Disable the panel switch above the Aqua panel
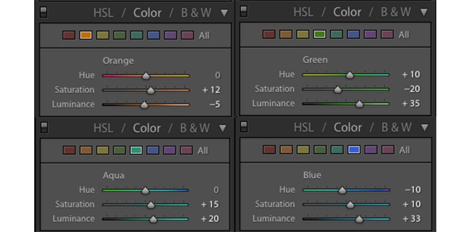Viewport: 470px width, 232px height. click(44, 128)
